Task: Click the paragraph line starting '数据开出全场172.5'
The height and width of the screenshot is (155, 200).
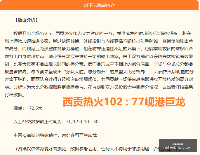Action: pos(102,34)
